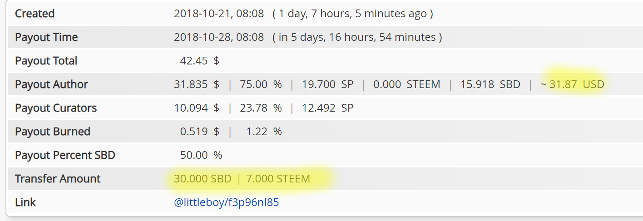Screen dimensions: 643x221
Task: Click the Payout Curators row label
Action: [x=56, y=108]
